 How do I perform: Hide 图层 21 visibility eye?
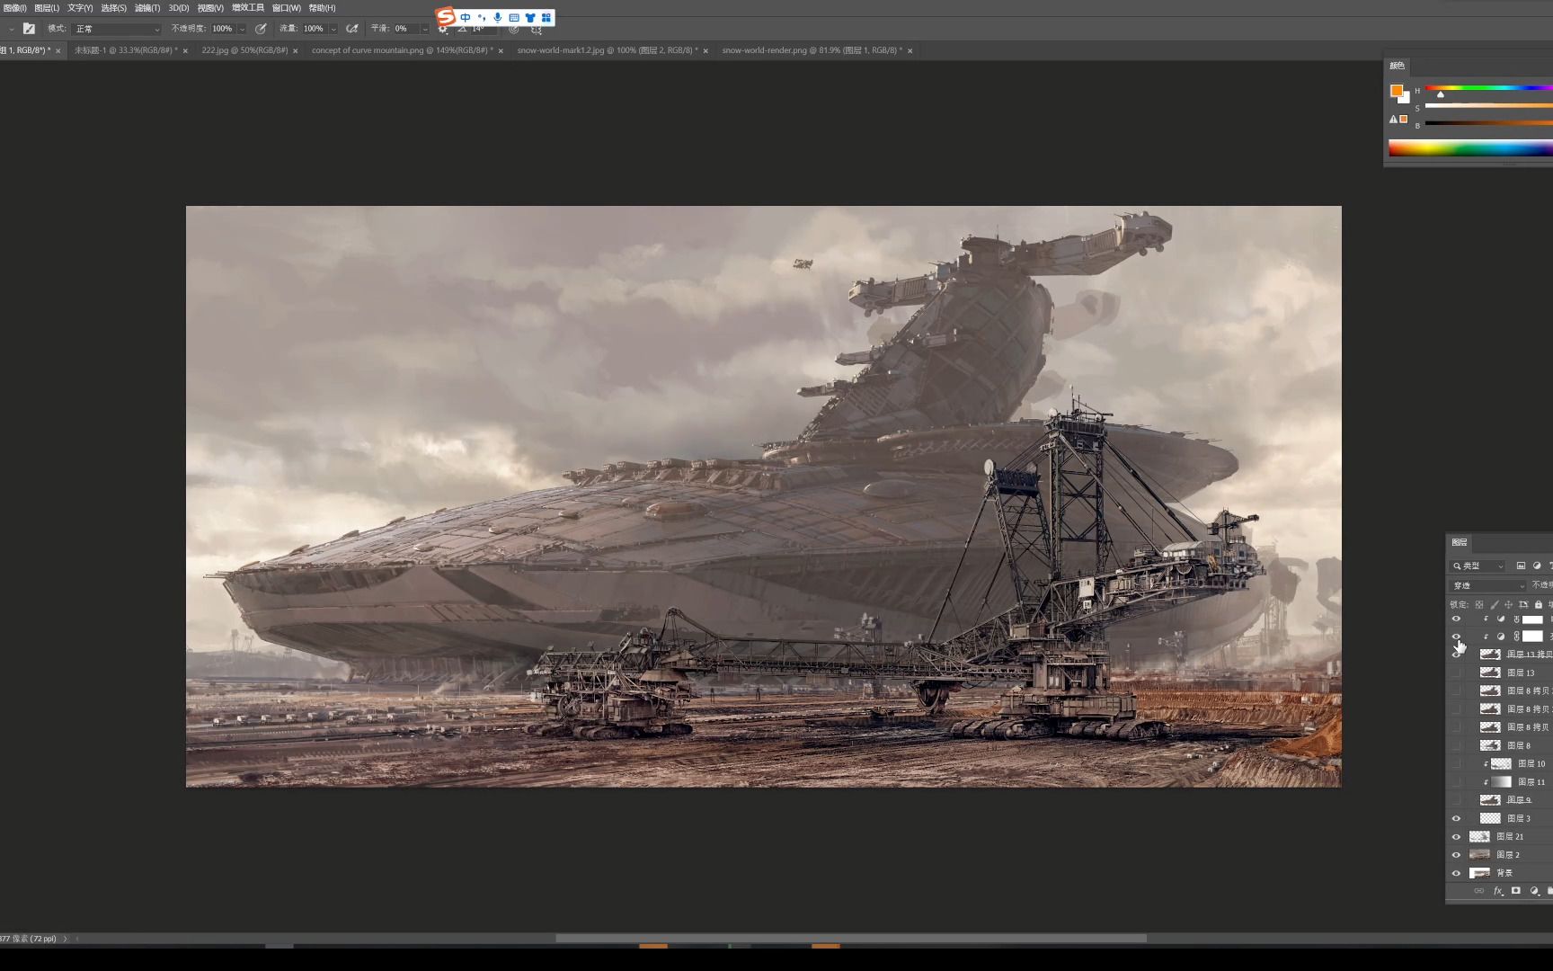point(1456,837)
